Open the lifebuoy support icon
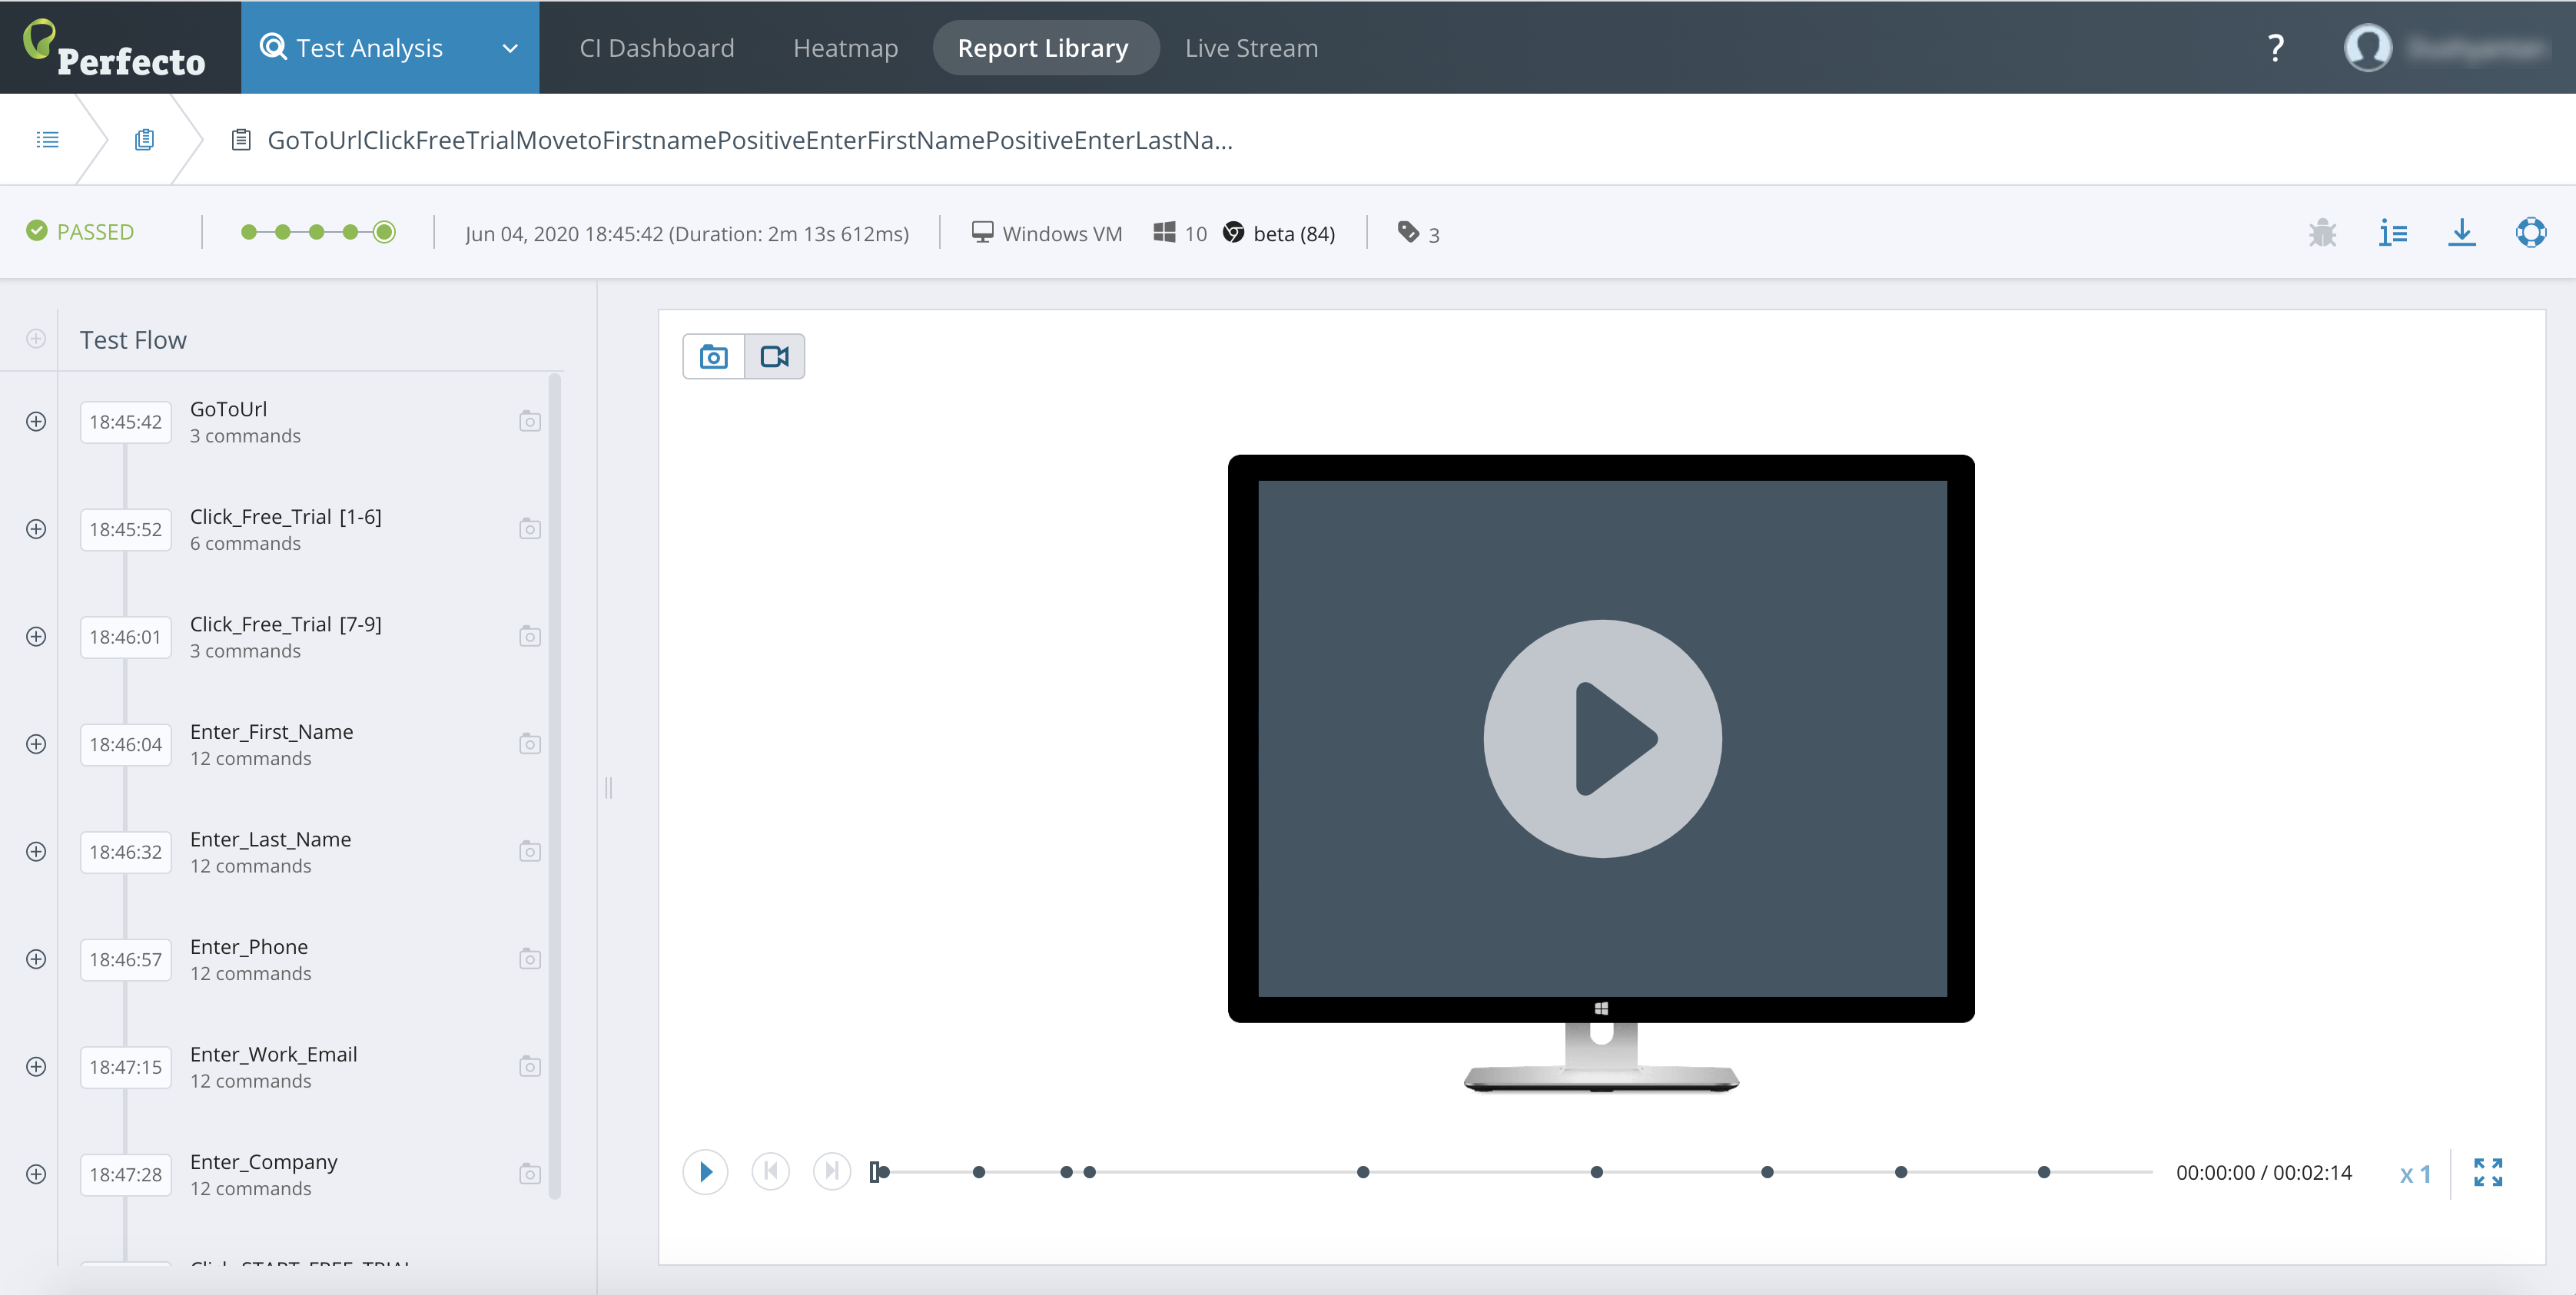Image resolution: width=2576 pixels, height=1295 pixels. coord(2530,233)
